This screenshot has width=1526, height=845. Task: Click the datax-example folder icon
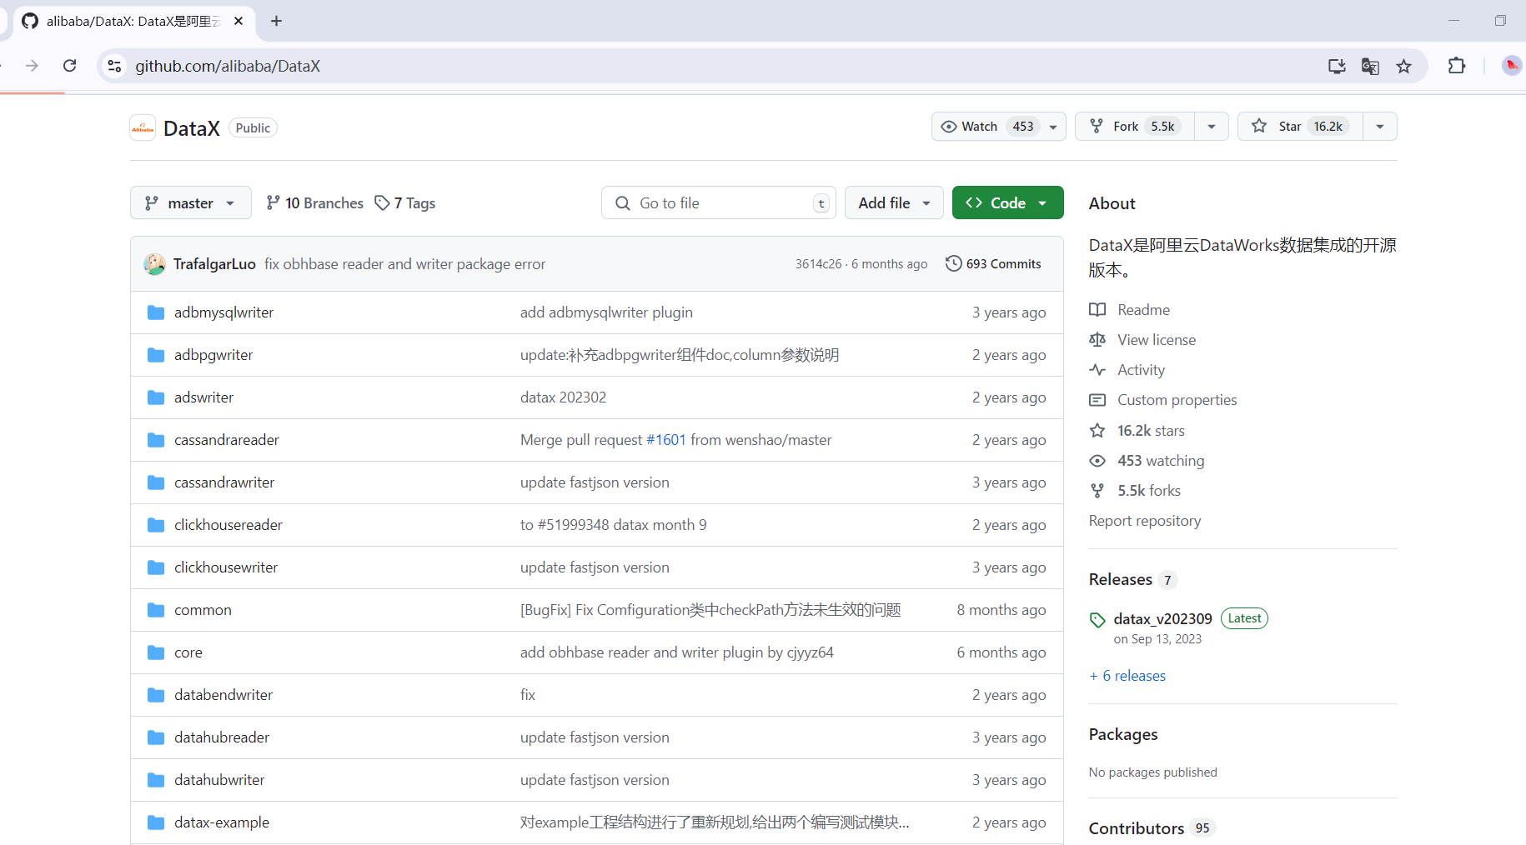[x=156, y=822]
